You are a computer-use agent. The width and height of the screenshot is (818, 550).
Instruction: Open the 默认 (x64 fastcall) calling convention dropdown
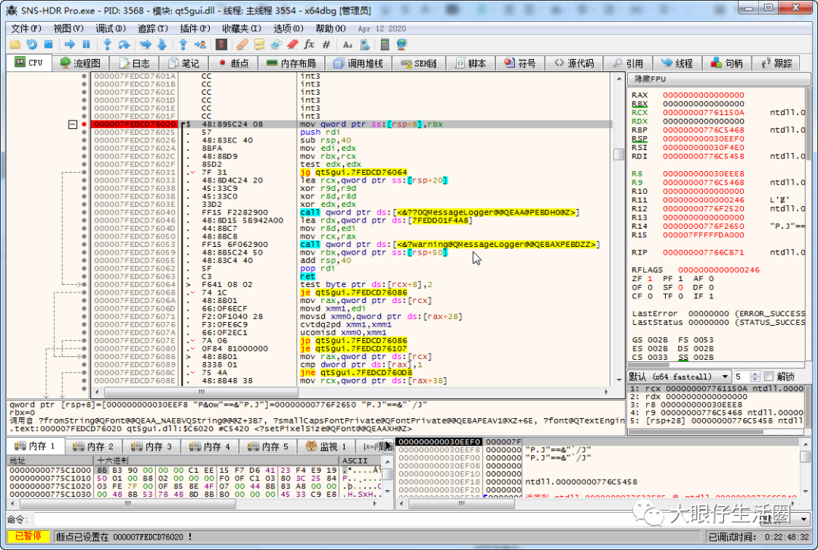(x=679, y=377)
